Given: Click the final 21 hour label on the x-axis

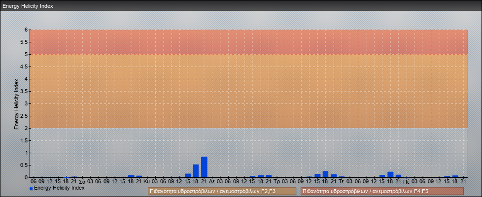Looking at the screenshot, I should pyautogui.click(x=463, y=182).
